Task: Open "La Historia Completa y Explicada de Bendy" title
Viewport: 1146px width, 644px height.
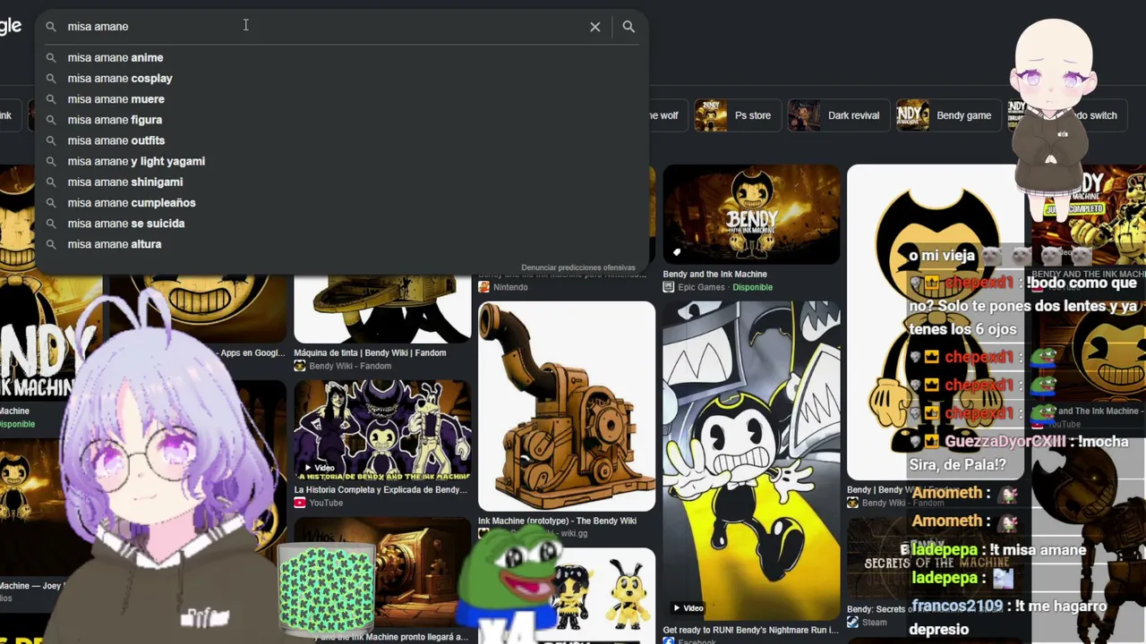Action: click(381, 490)
